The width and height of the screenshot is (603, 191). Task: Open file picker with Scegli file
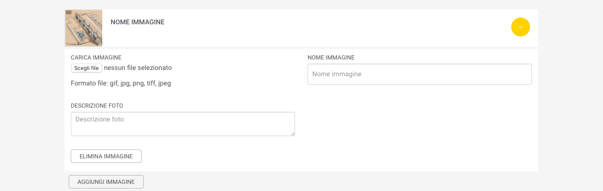[86, 68]
